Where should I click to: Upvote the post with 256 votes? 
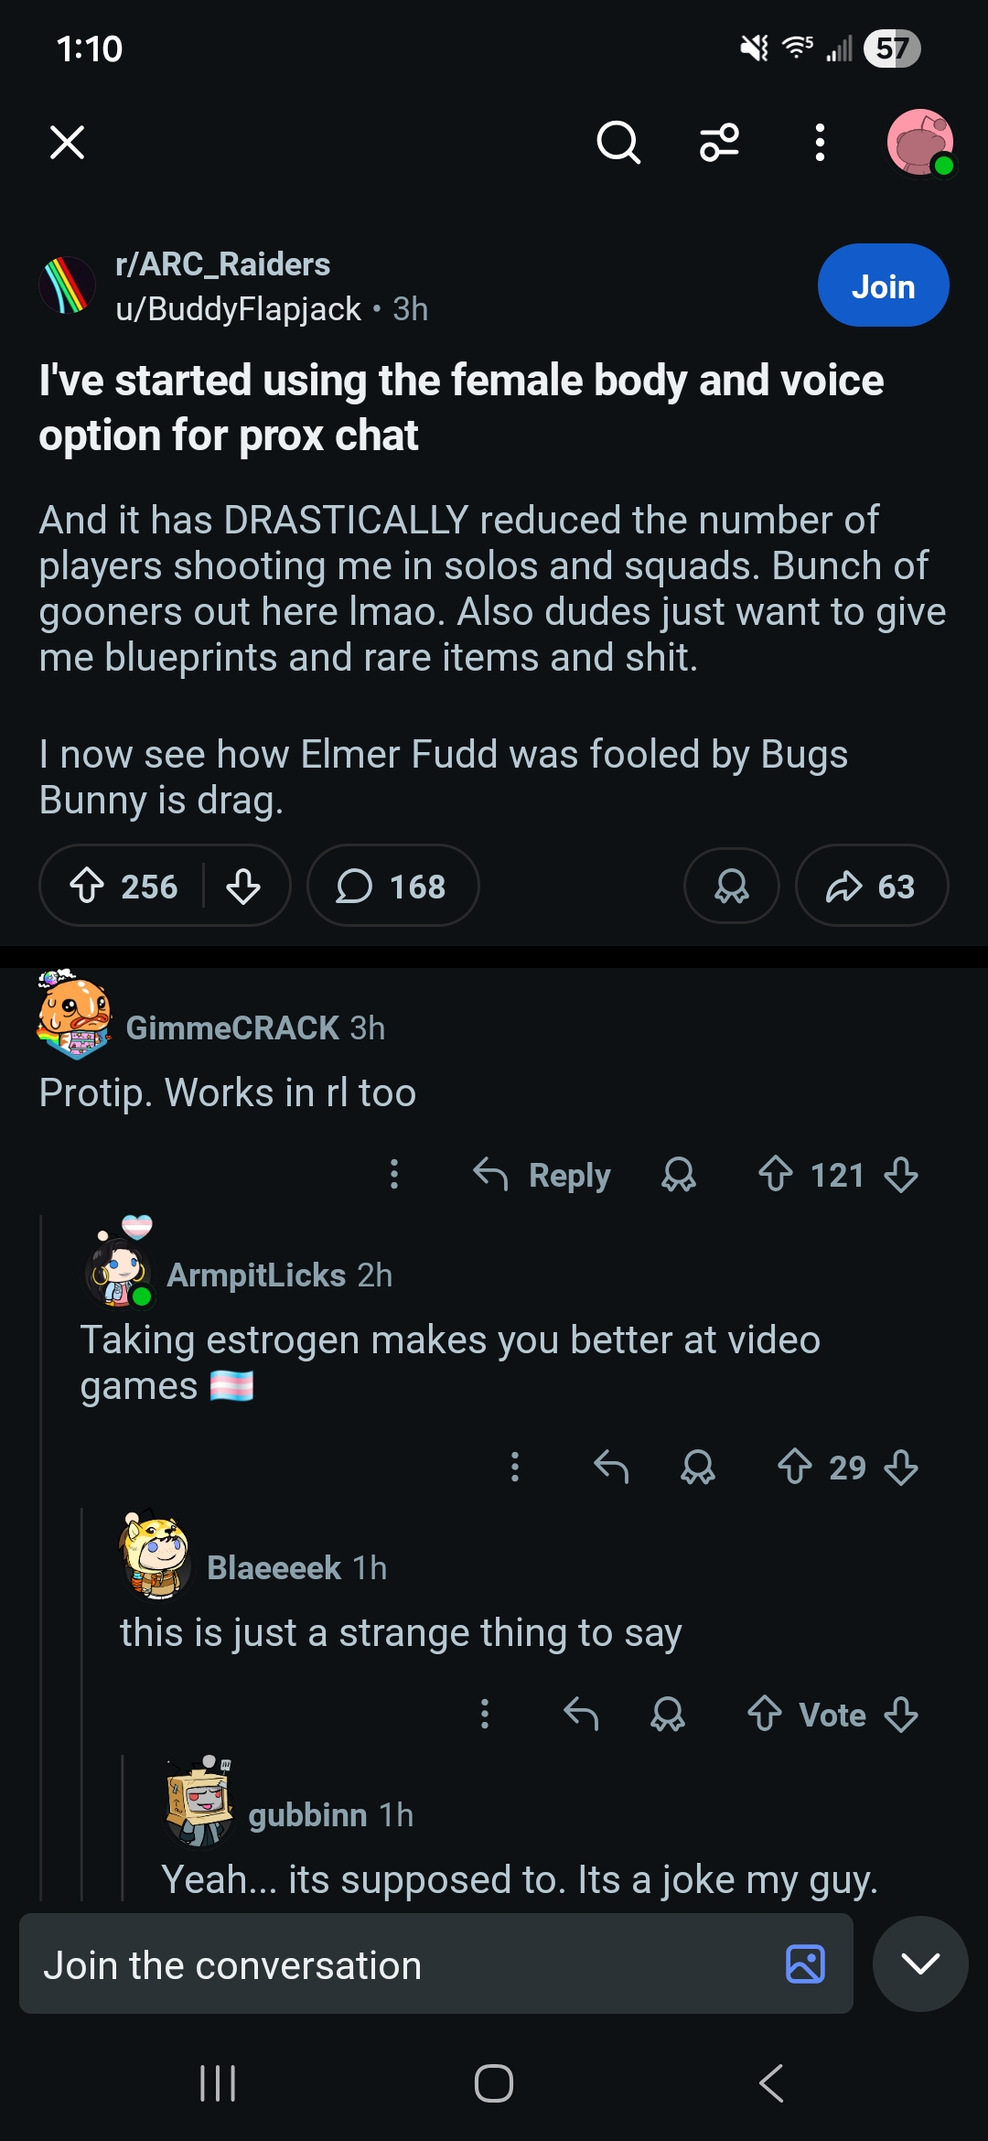(88, 886)
